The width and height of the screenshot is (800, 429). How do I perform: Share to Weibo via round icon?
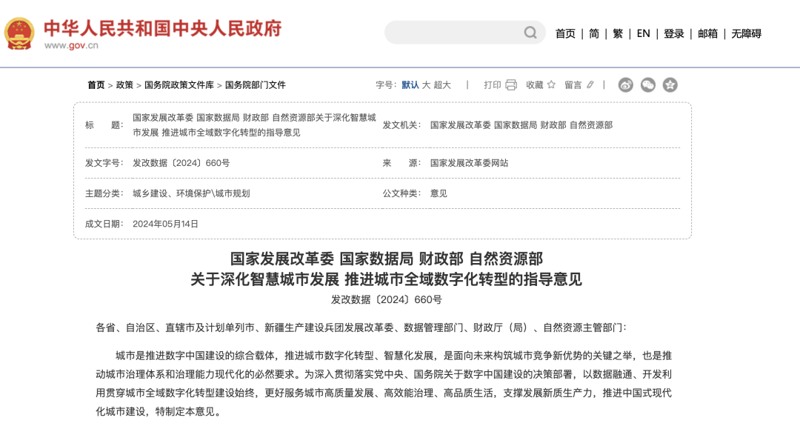point(625,84)
